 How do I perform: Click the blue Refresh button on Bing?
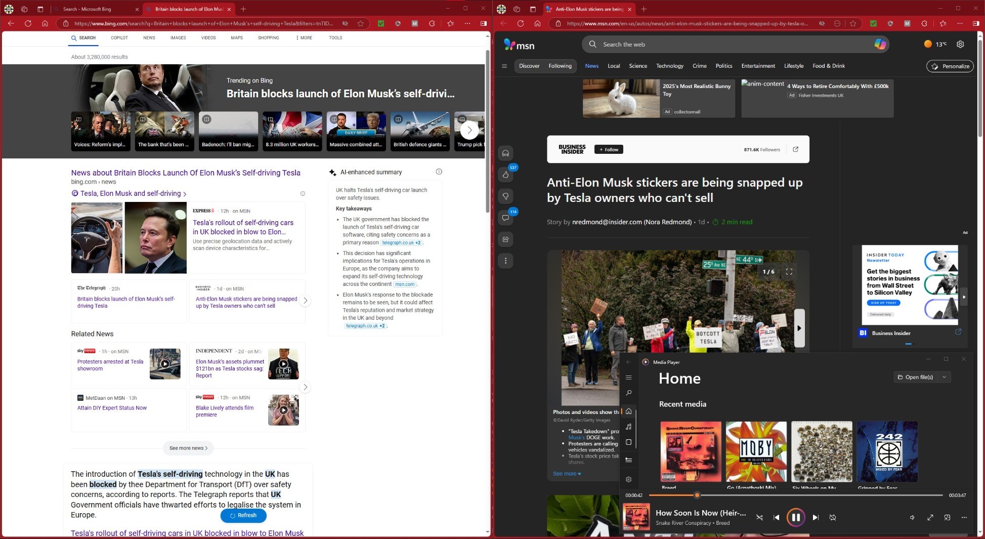click(243, 515)
